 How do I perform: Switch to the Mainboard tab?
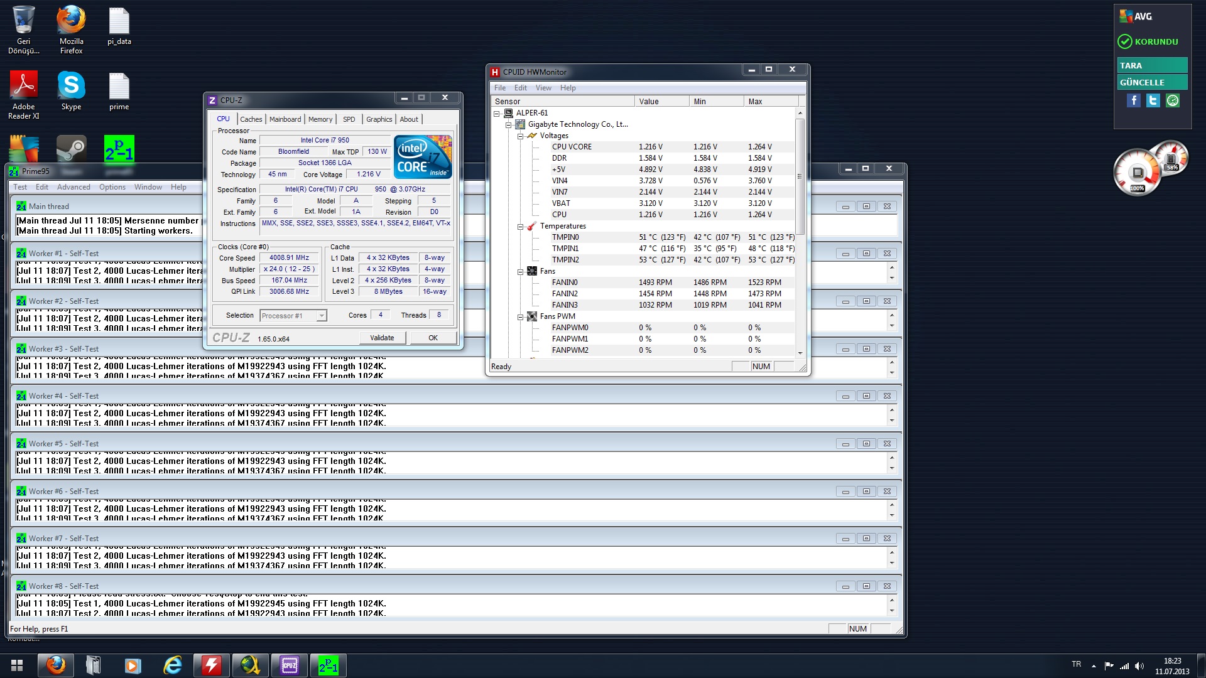pyautogui.click(x=285, y=119)
